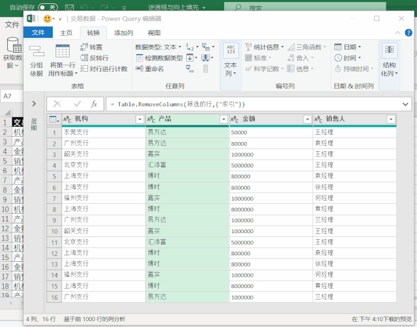Switch to the 添加列 ribbon tab
Screen dimensions: 417x327
point(124,33)
